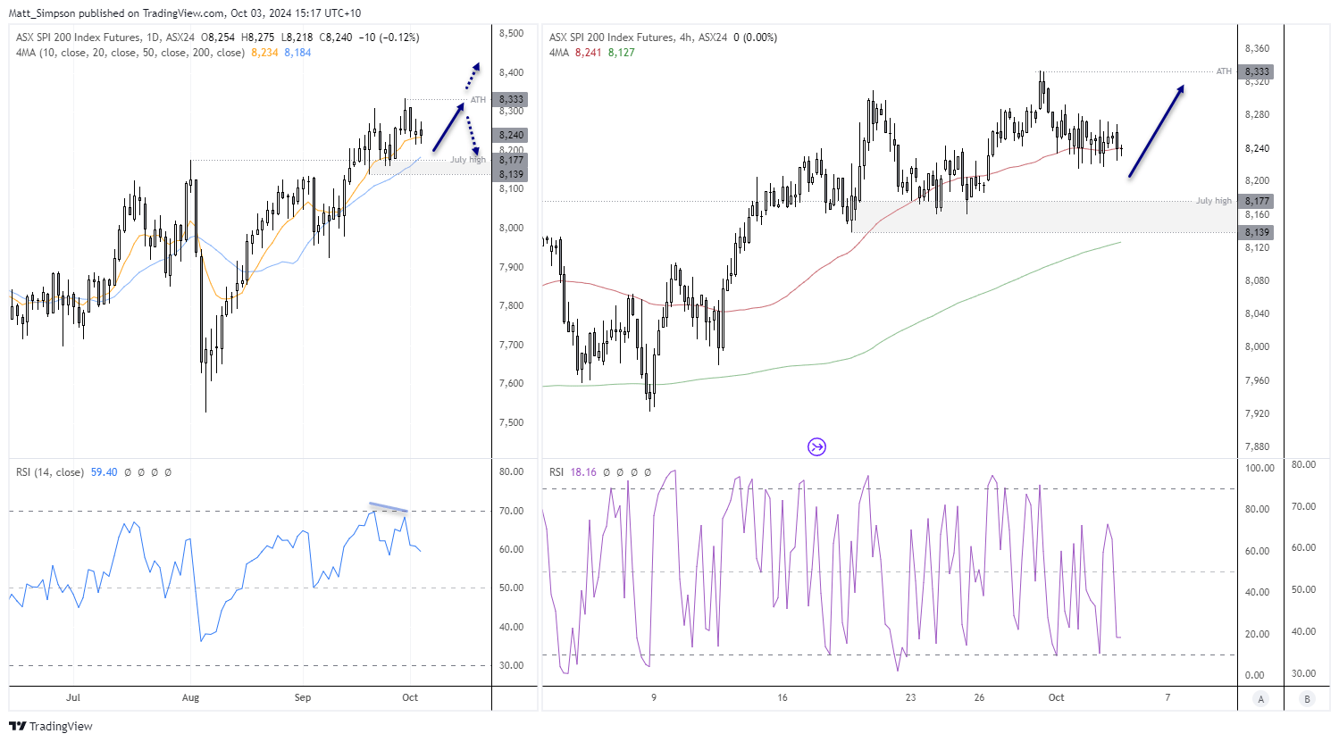
Task: Click the A auto-scale button
Action: [x=1260, y=699]
